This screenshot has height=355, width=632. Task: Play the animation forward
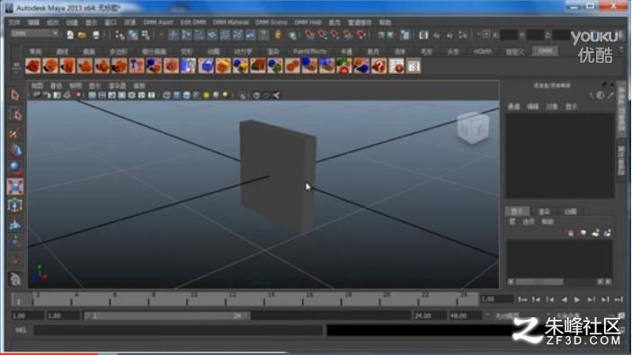[x=577, y=299]
